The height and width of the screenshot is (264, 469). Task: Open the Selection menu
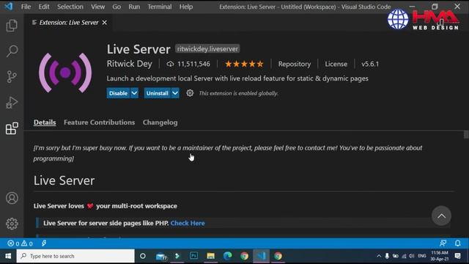tap(70, 7)
